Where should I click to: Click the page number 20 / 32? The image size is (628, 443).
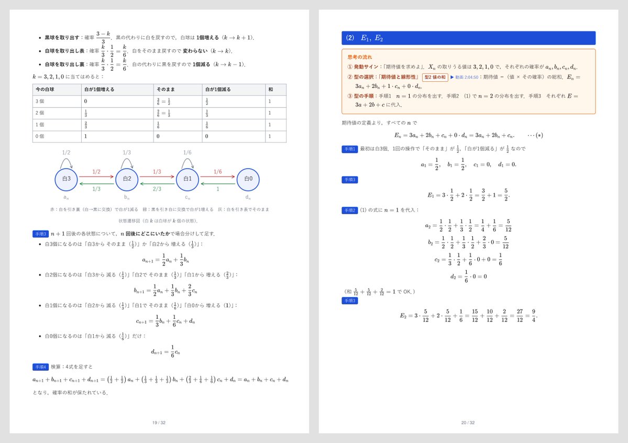pyautogui.click(x=468, y=423)
